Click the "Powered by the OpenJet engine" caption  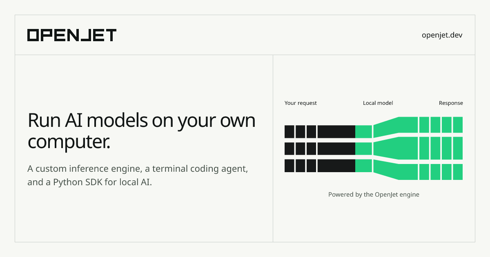point(374,195)
